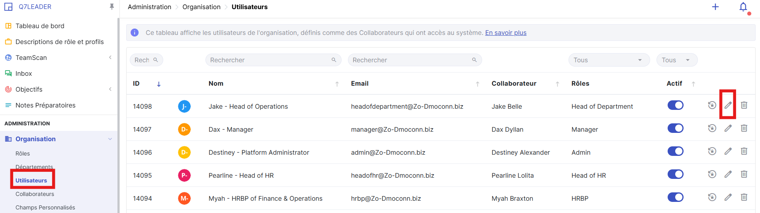Collapse the Organisation section in sidebar
Screen dimensions: 760x213
point(110,139)
